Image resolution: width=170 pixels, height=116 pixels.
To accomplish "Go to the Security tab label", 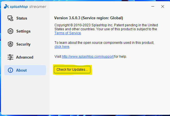I will 23,44.
